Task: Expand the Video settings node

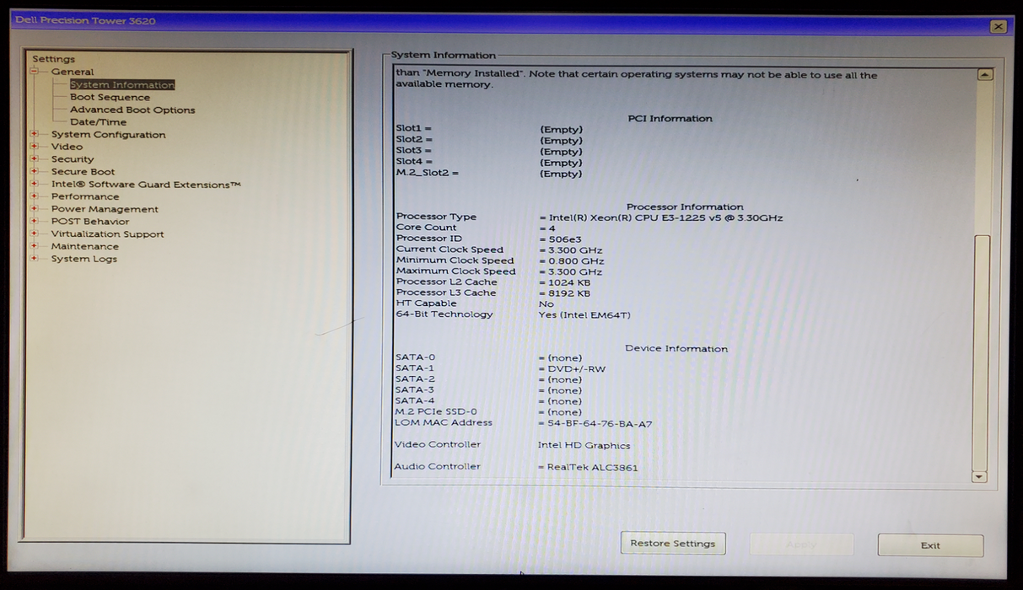Action: 35,147
